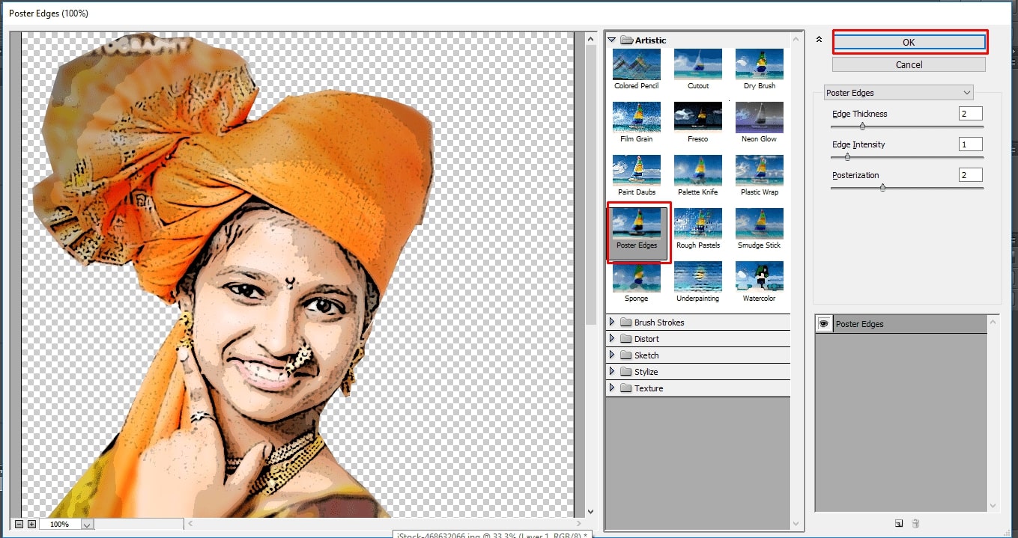Open the 100% zoom level dropdown
The height and width of the screenshot is (538, 1018).
(87, 525)
